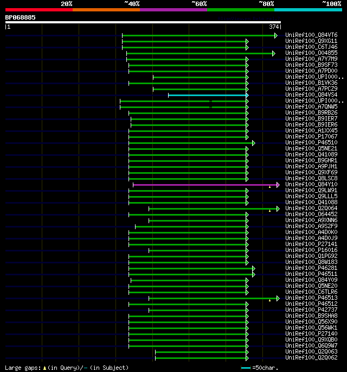Viewport: 347px width, 372px height.
Task: Open the UniRef100_Q56WK1 hit label
Action: [x=311, y=327]
